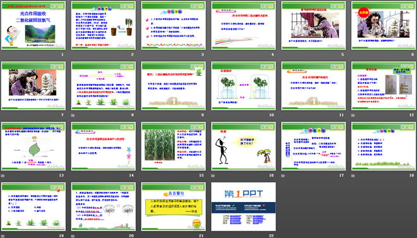This screenshot has height=238, width=417.
Task: Select slide 19 quiz thumbnail with seedlings
Action: pos(33,206)
